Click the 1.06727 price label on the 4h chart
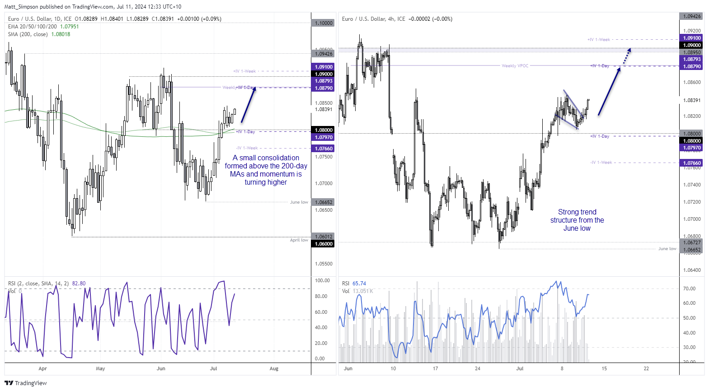 [x=691, y=242]
